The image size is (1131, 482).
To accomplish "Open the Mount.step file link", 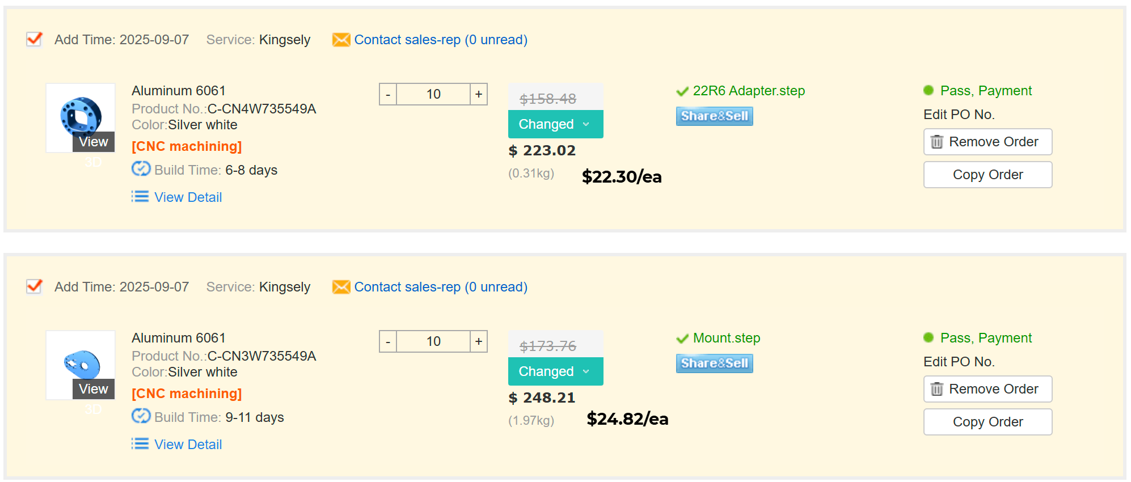I will coord(726,338).
